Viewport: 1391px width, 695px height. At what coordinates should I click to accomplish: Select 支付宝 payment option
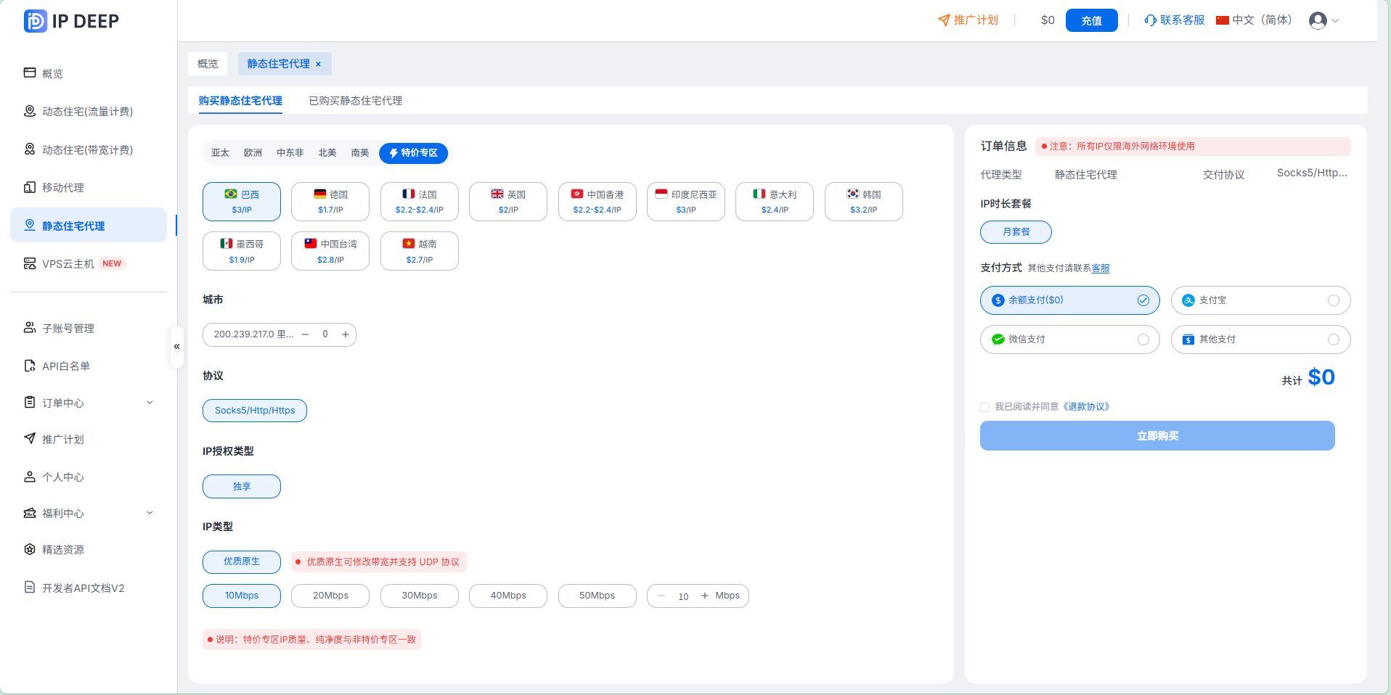[x=1260, y=300]
